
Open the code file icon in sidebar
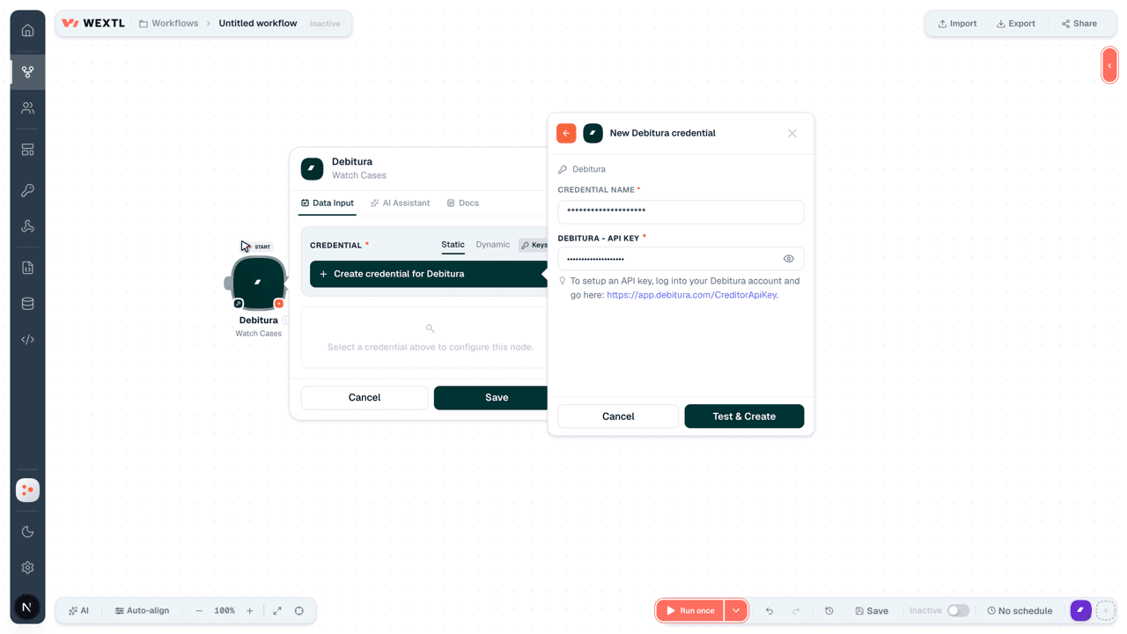[27, 268]
